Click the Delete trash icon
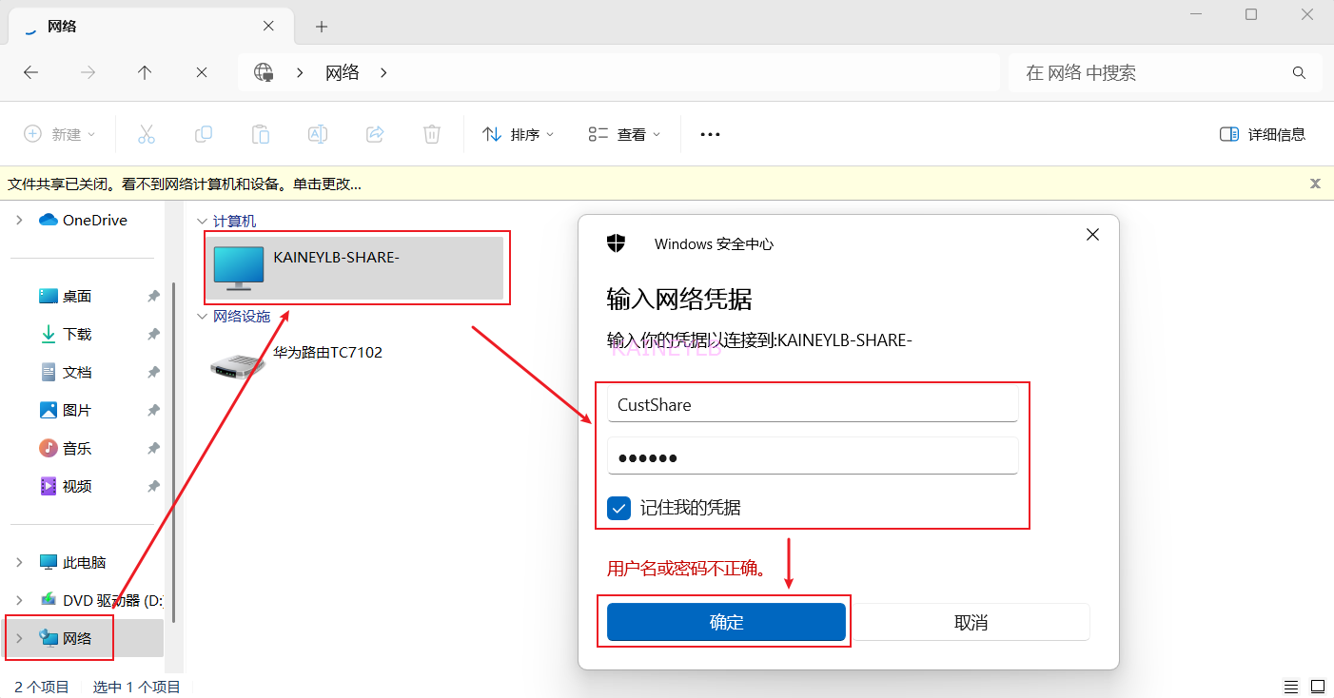This screenshot has width=1334, height=698. [x=432, y=134]
